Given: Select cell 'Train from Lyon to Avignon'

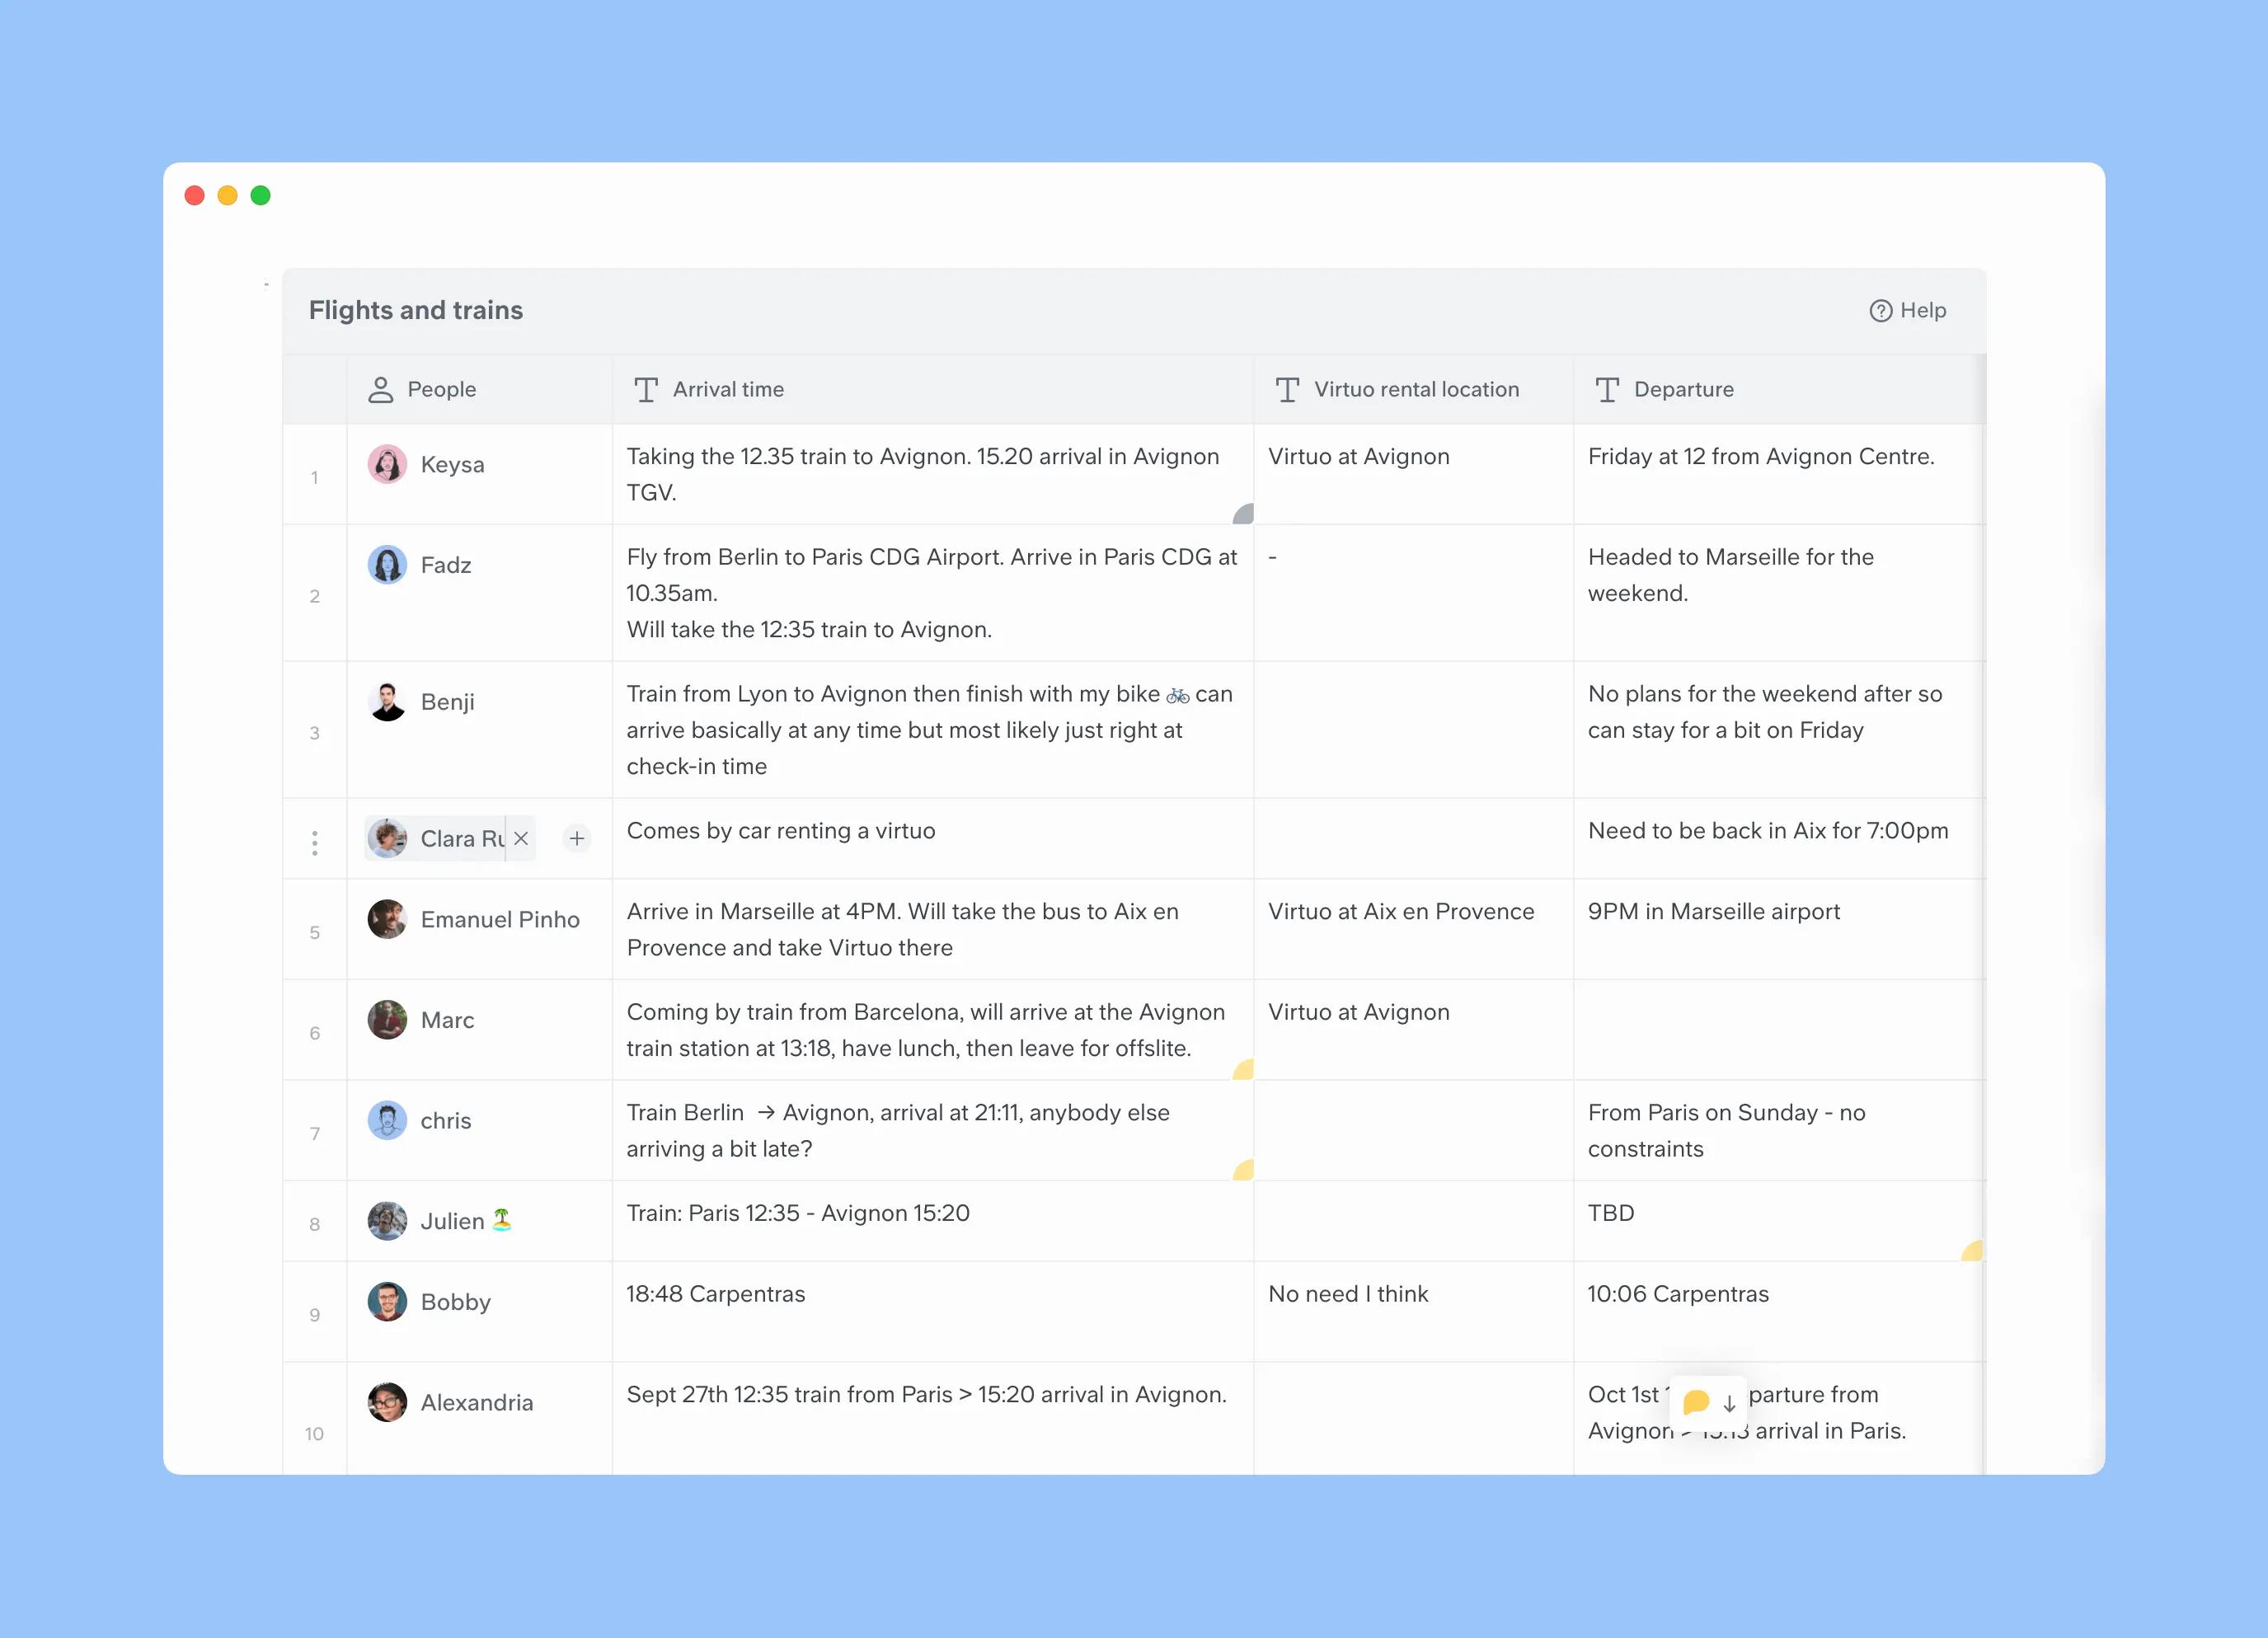Looking at the screenshot, I should click(933, 730).
